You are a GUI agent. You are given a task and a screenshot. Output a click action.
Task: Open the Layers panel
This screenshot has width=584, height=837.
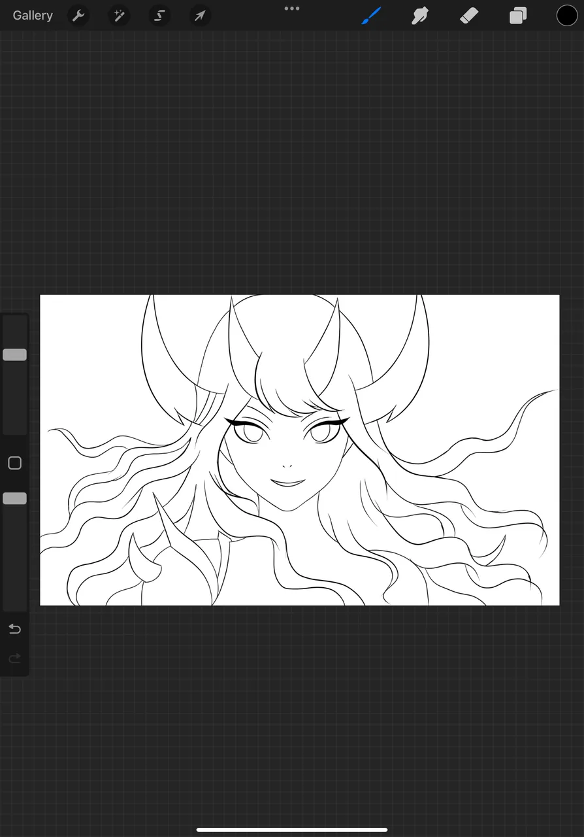point(518,15)
